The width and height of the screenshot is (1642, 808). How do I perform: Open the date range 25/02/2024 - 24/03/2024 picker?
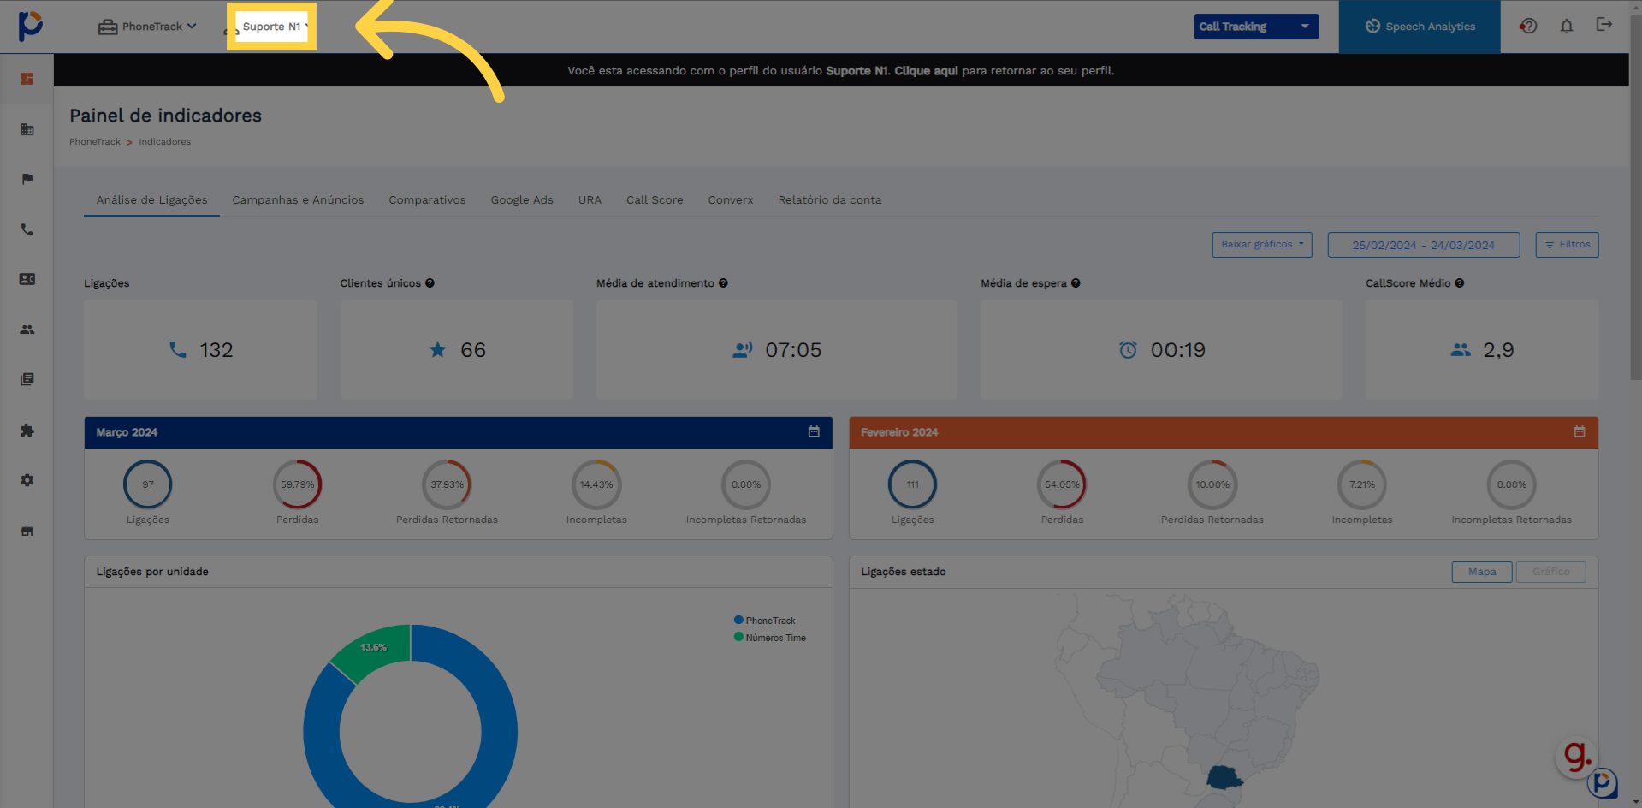1424,245
